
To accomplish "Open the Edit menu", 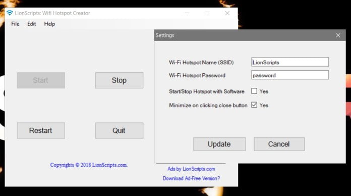I will tap(32, 24).
